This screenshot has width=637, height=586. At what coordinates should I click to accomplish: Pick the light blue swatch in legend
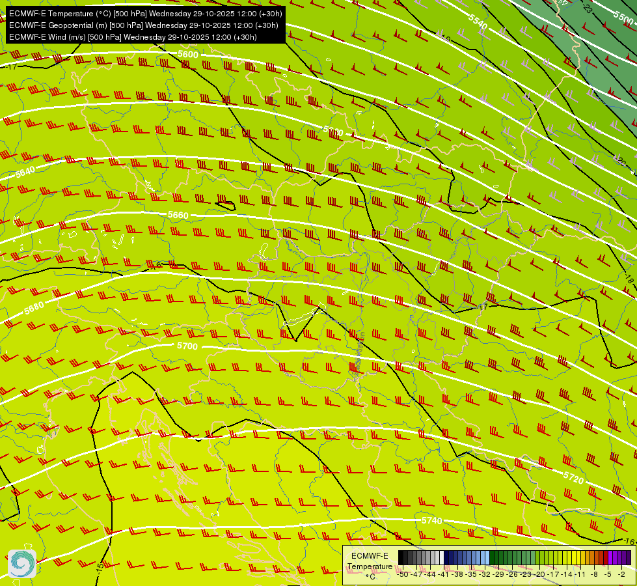[x=487, y=557]
